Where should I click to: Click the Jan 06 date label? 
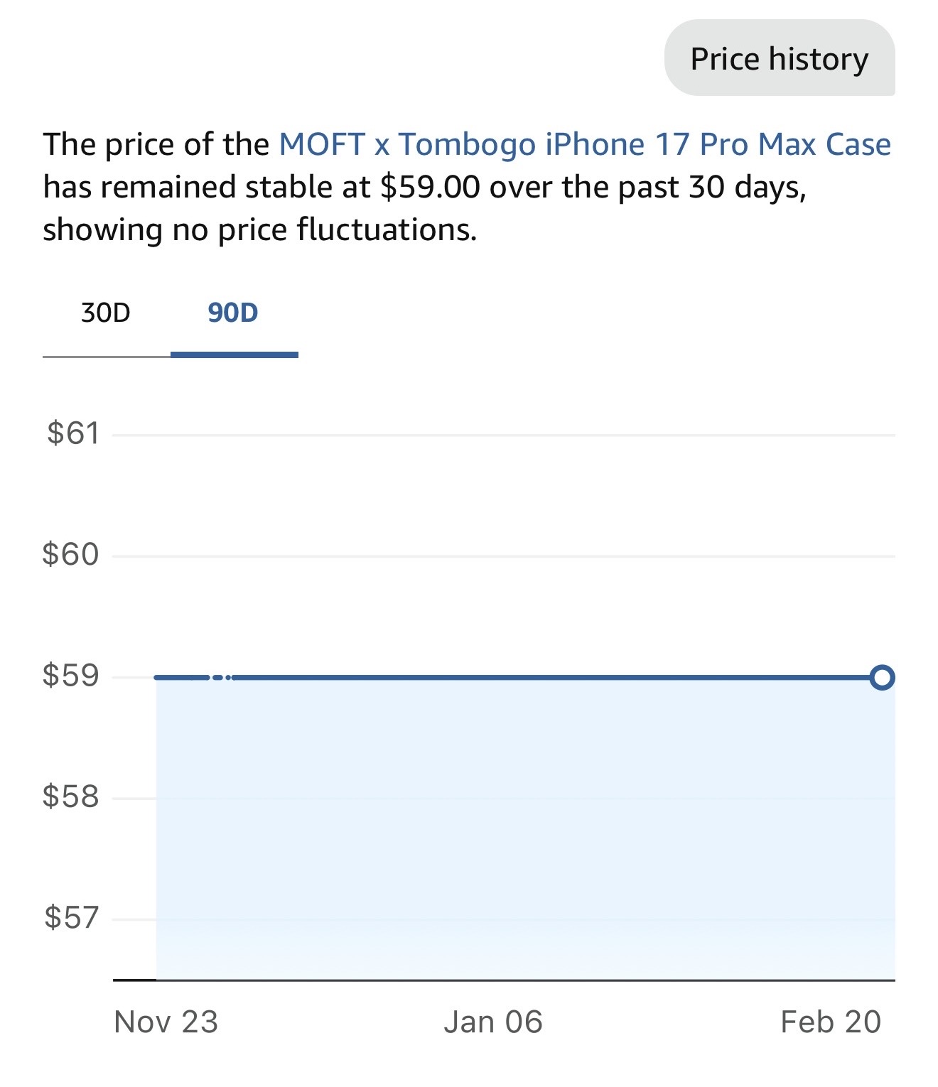493,1022
